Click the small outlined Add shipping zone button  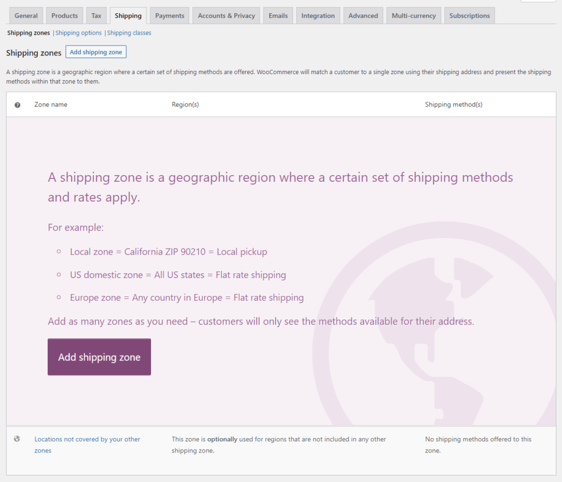coord(95,52)
